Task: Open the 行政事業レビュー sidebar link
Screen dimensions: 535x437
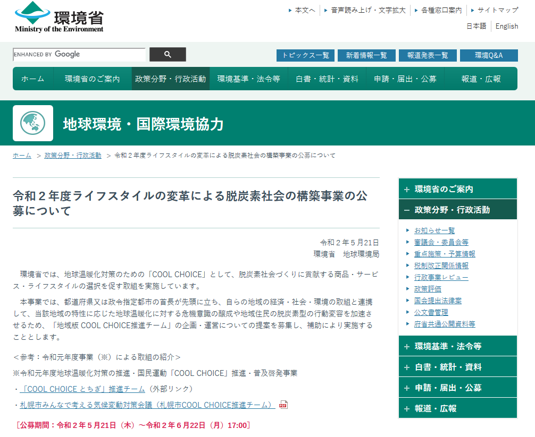Action: (441, 277)
